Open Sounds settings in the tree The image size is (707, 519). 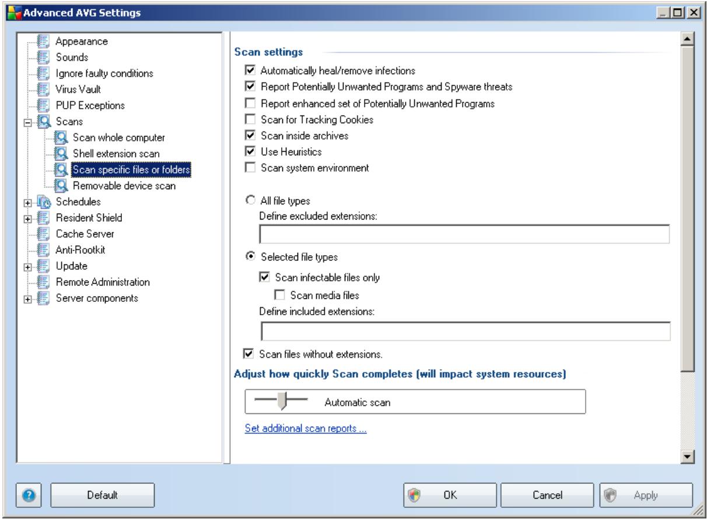coord(72,57)
